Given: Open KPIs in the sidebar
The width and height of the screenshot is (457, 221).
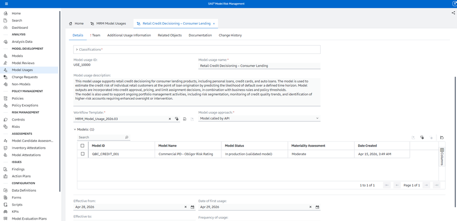Looking at the screenshot, I should tap(15, 212).
